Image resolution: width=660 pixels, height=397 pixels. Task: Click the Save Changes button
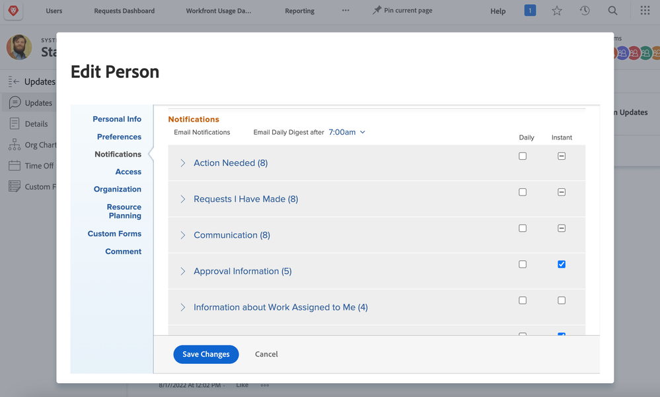click(x=205, y=354)
